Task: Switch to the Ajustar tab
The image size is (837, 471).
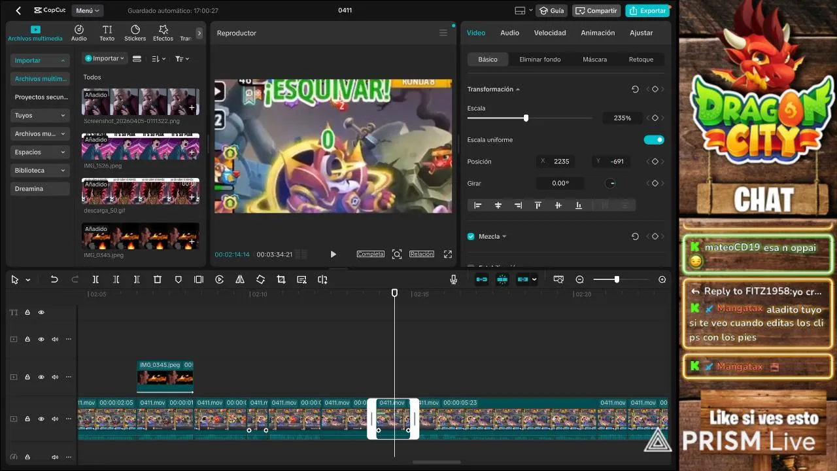Action: (x=641, y=33)
